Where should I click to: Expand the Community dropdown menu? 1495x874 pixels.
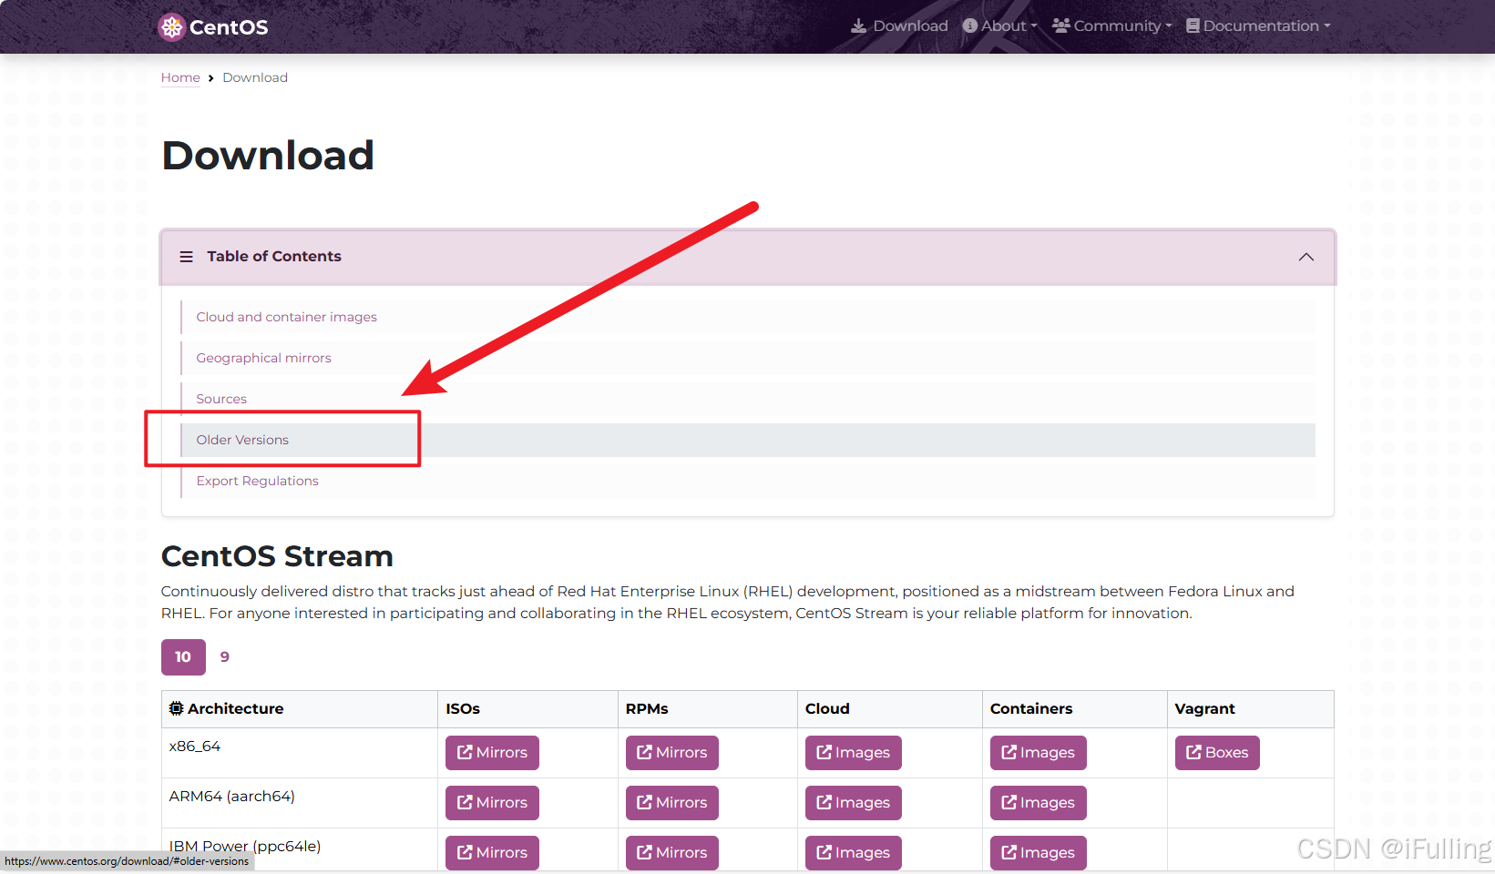click(x=1112, y=26)
